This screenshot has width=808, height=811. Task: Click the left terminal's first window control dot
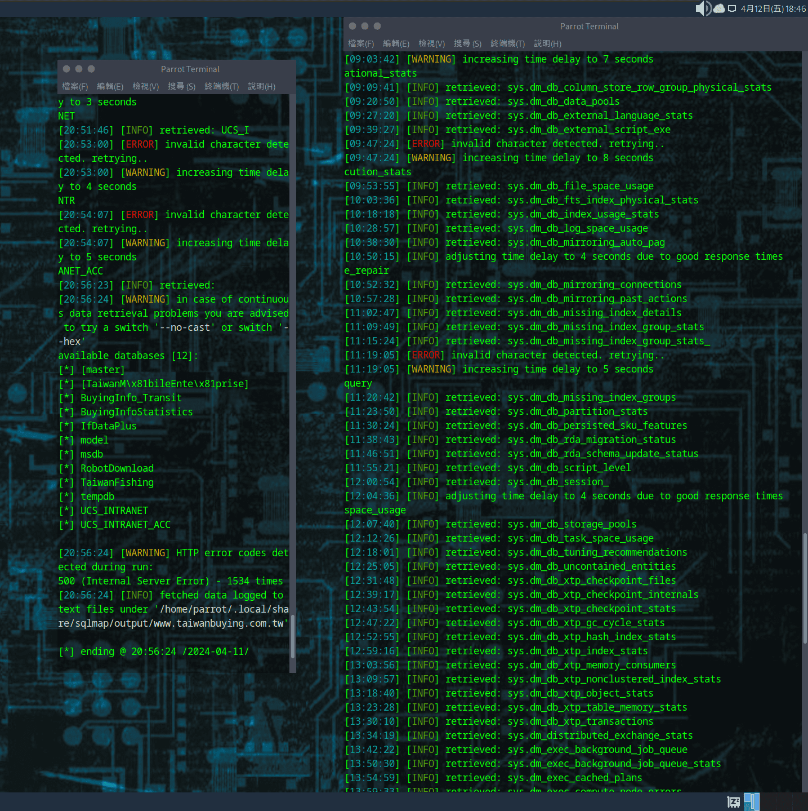coord(66,69)
